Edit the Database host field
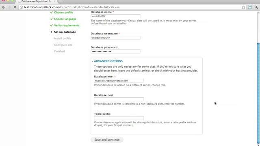This screenshot has width=260, height=146. [119, 81]
